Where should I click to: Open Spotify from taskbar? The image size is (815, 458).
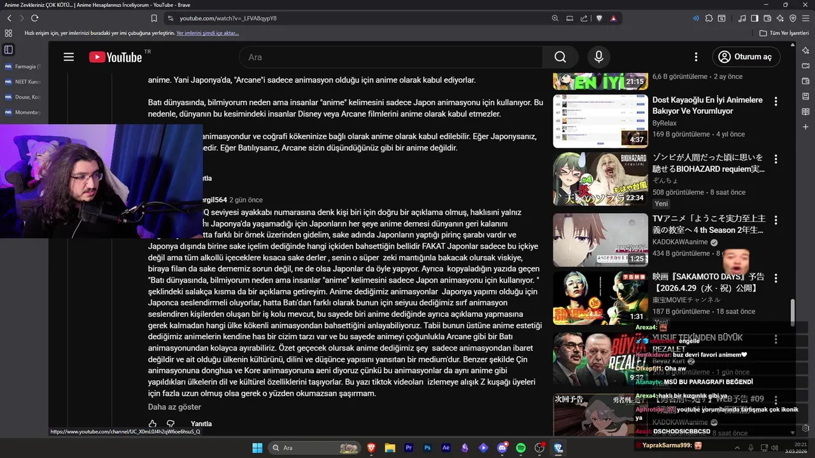[521, 448]
